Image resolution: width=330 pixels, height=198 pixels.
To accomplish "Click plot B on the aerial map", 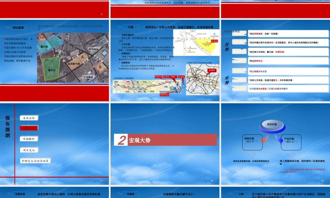I will 100,67.
